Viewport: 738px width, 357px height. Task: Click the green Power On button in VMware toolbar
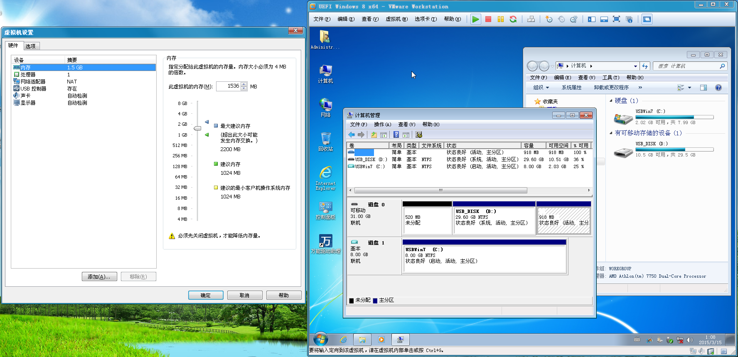point(476,19)
